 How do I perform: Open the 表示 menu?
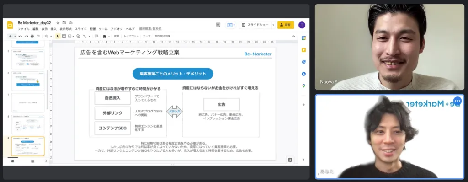[x=44, y=29]
